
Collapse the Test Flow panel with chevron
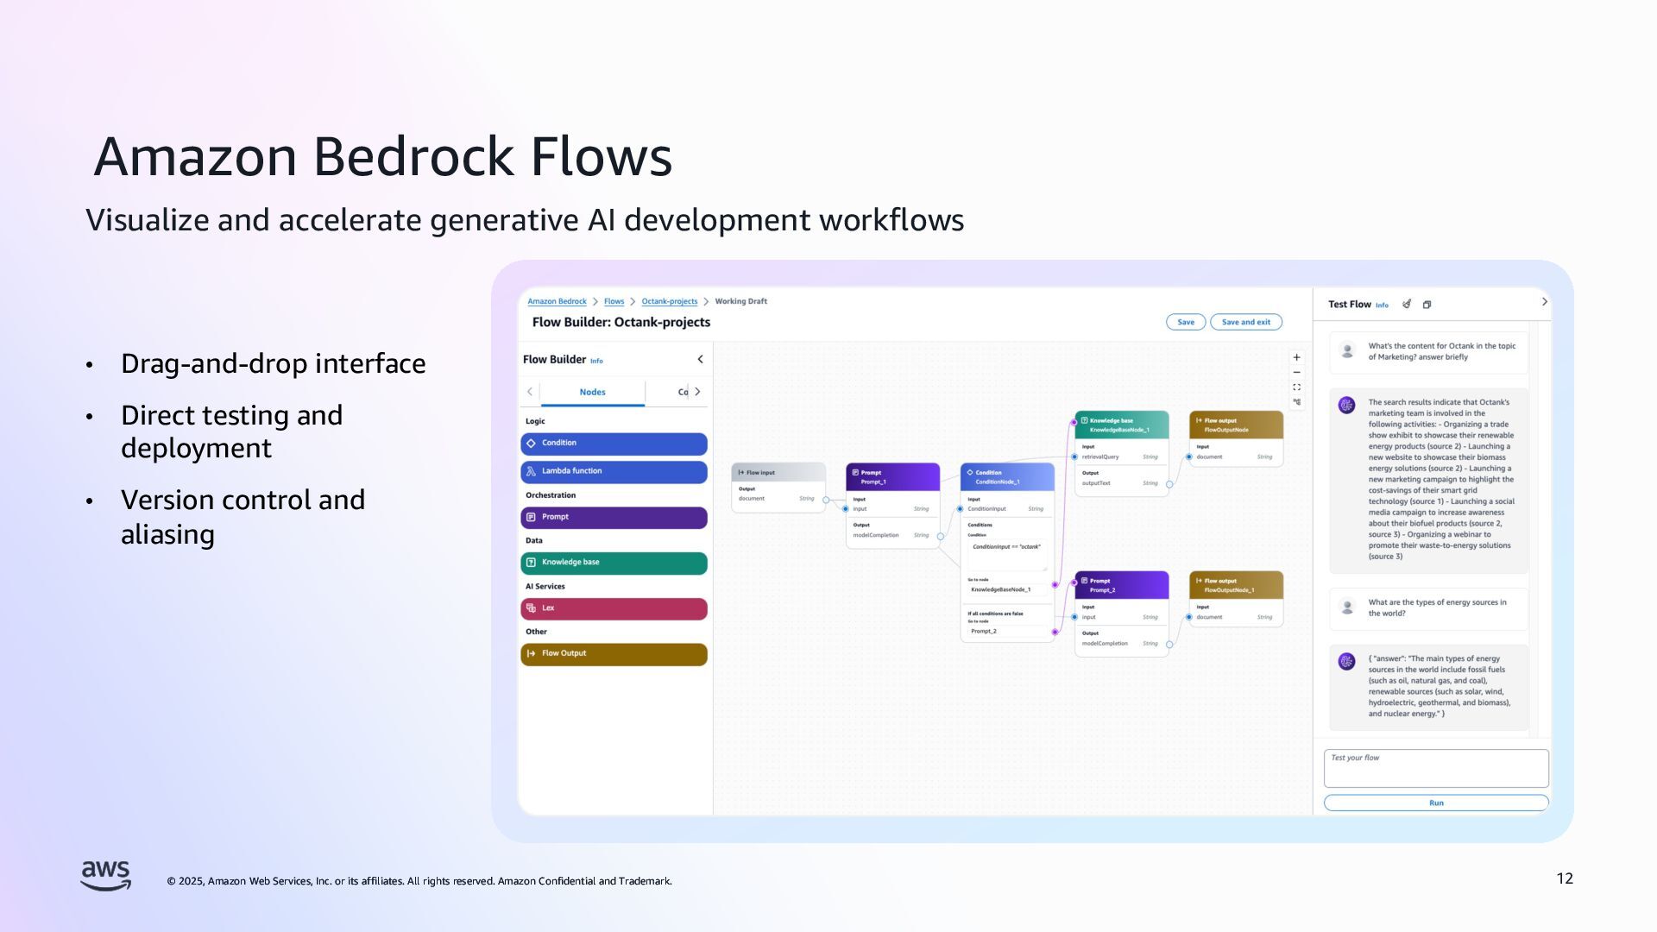click(1544, 302)
